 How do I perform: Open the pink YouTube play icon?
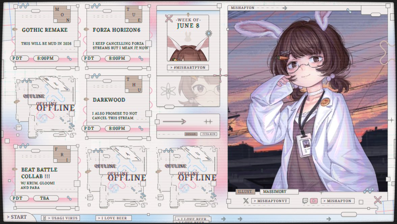314,201
